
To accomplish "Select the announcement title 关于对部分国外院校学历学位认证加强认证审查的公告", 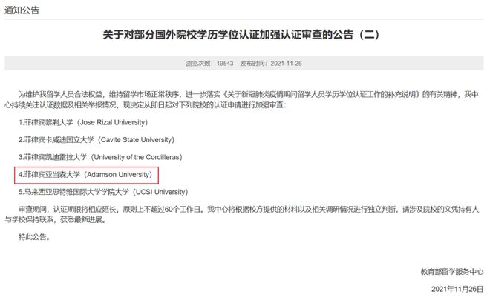I will (241, 34).
